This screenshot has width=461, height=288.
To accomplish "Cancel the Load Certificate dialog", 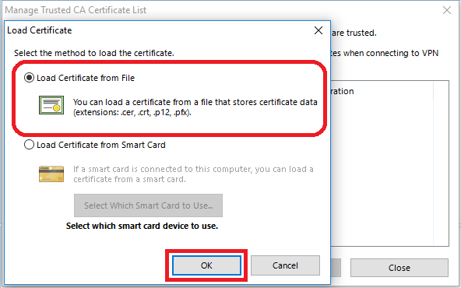I will [x=285, y=265].
